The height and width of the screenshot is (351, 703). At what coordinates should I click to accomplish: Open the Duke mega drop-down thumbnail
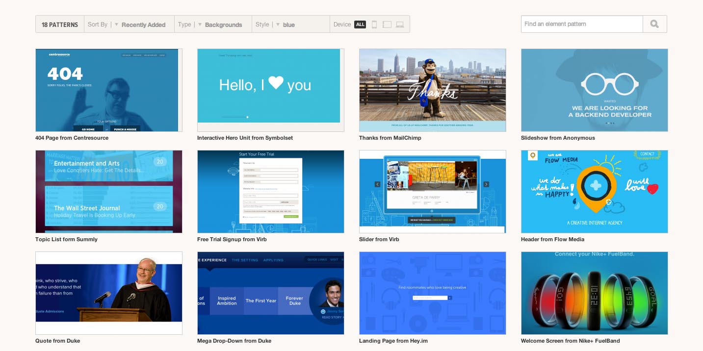271,293
